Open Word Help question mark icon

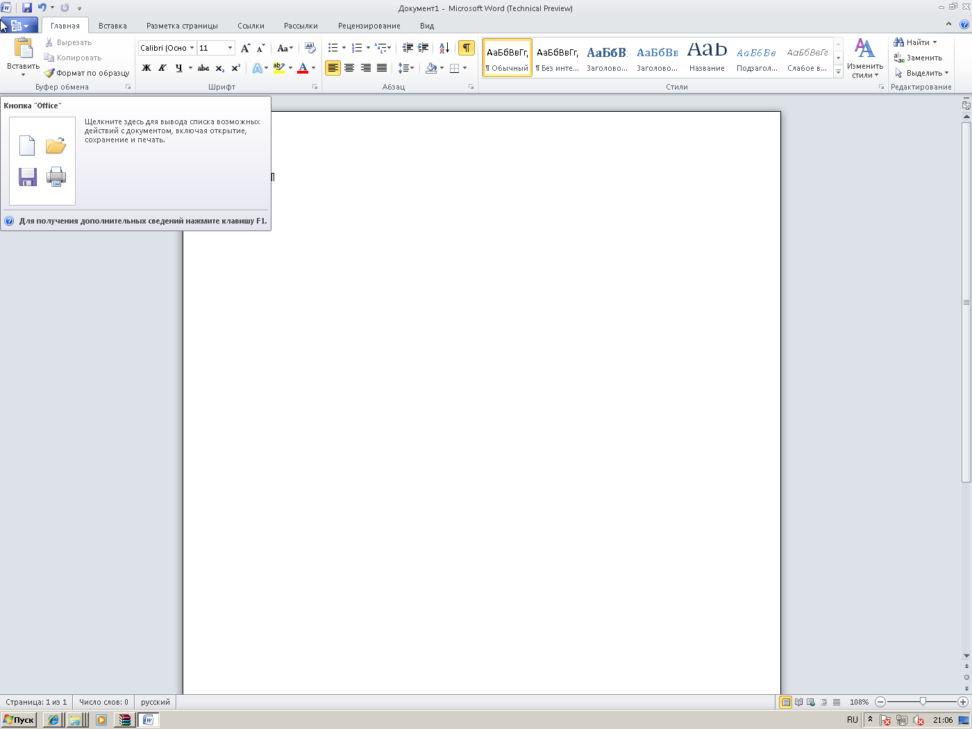click(964, 24)
